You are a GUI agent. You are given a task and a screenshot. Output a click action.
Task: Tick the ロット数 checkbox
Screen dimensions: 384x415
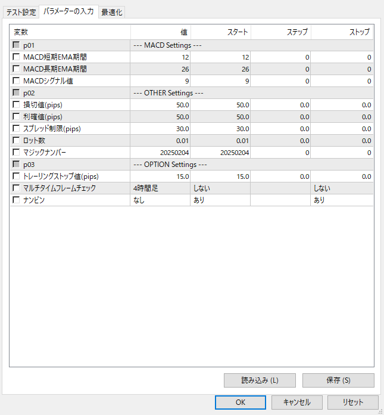coord(16,141)
